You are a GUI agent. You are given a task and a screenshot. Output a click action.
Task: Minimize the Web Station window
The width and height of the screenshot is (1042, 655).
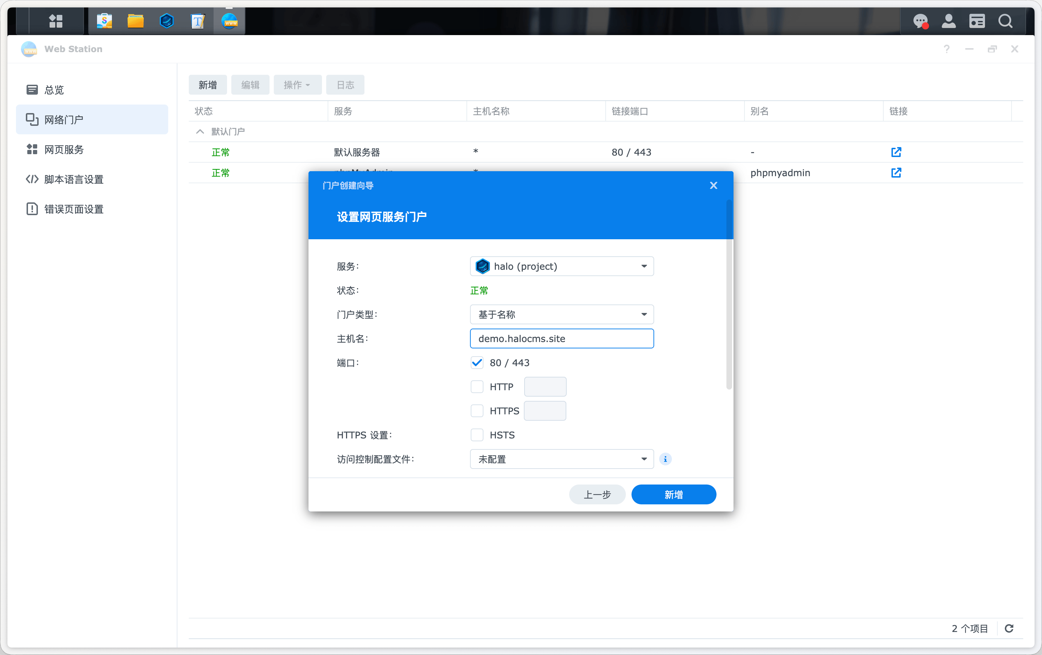(969, 49)
